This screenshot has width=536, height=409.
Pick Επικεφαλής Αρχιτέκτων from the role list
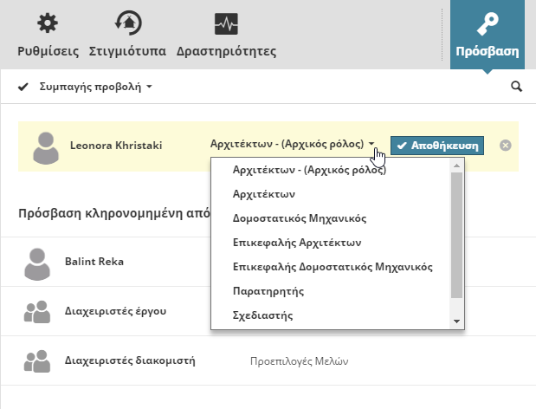(x=297, y=243)
